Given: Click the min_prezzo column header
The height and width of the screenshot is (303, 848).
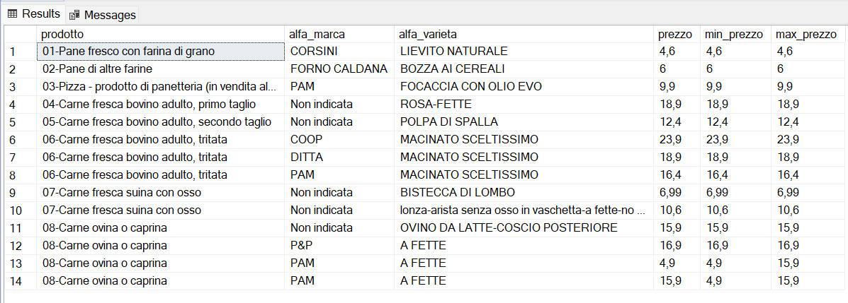Looking at the screenshot, I should (734, 34).
